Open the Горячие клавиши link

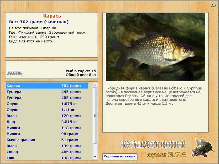120,156
